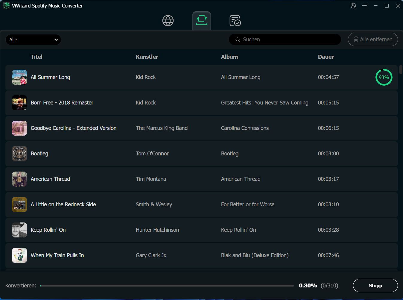
Task: Click album 'Carolina Confessions'
Action: [x=245, y=128]
